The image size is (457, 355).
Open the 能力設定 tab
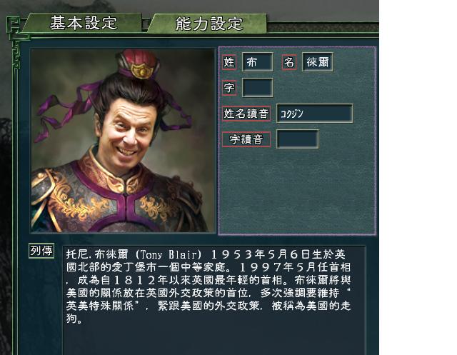pos(208,24)
